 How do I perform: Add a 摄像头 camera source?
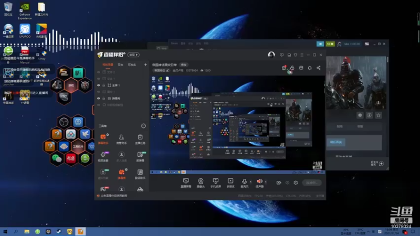coord(201,183)
